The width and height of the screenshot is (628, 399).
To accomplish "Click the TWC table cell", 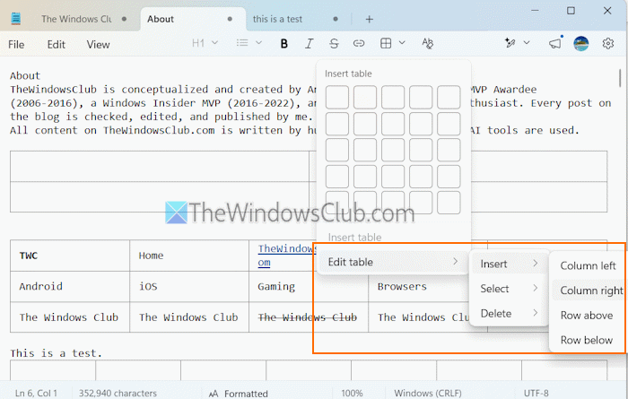I will (x=70, y=256).
